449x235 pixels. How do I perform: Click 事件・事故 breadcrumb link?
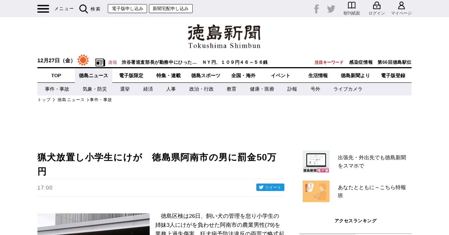click(x=101, y=100)
